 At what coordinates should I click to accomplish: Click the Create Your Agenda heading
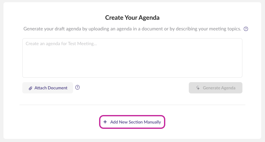tap(132, 18)
